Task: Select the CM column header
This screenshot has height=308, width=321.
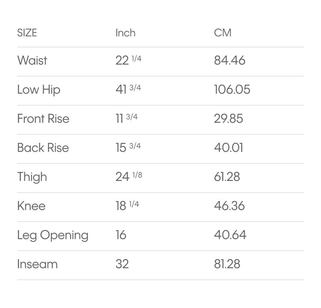Action: (223, 33)
